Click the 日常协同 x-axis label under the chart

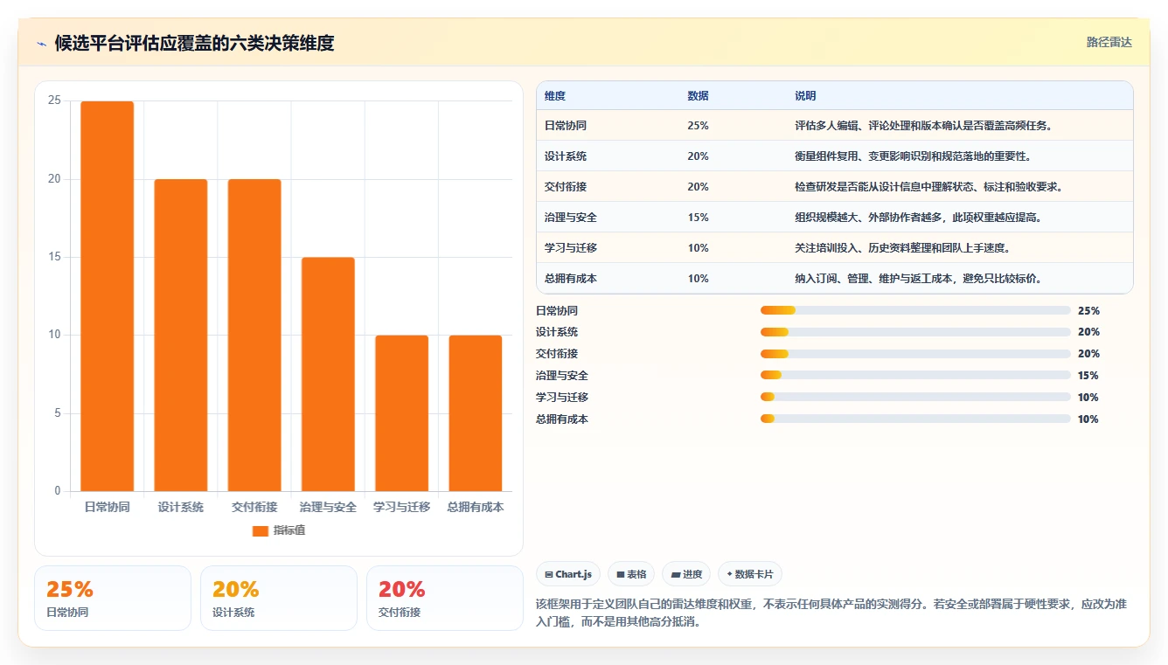[107, 507]
